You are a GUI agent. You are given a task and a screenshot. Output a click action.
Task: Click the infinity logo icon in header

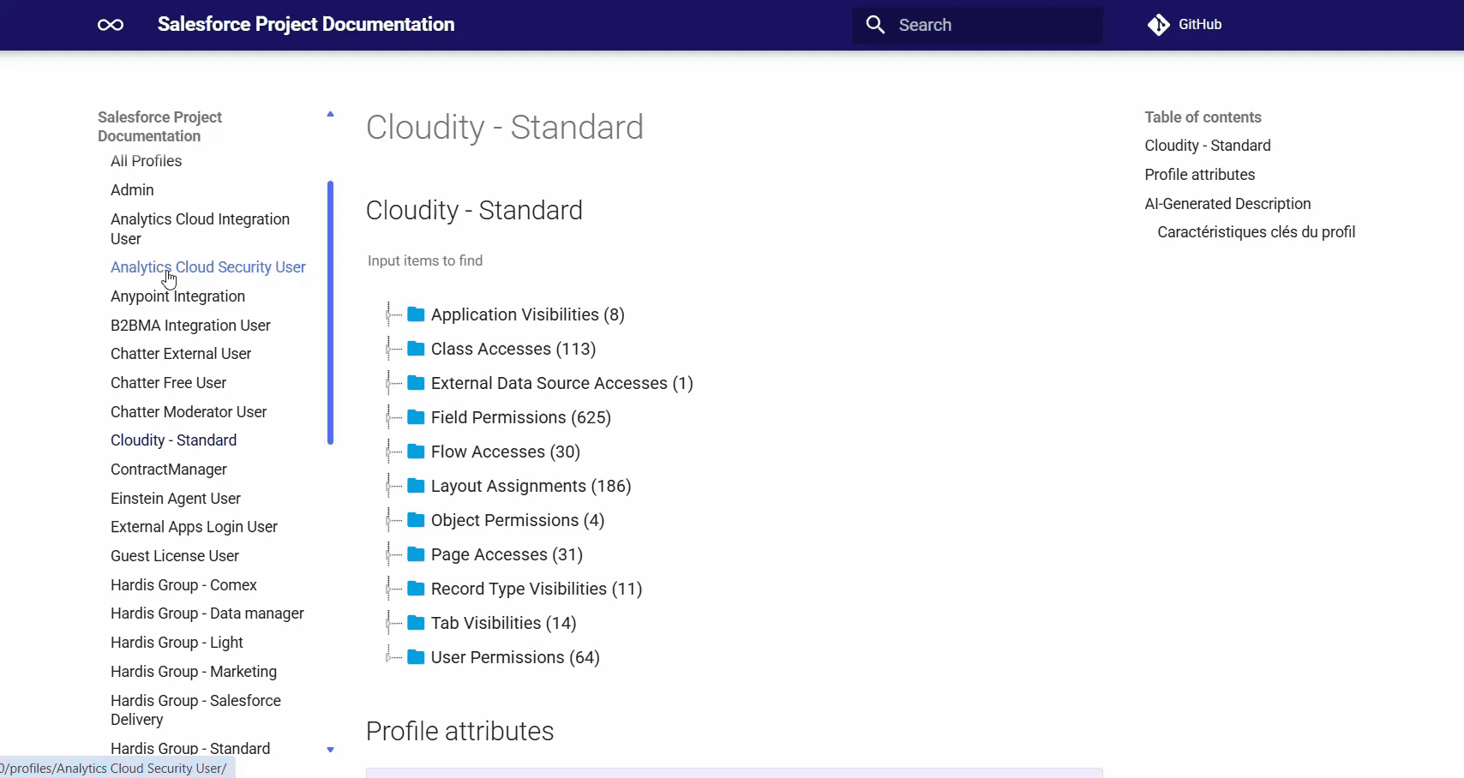click(111, 25)
